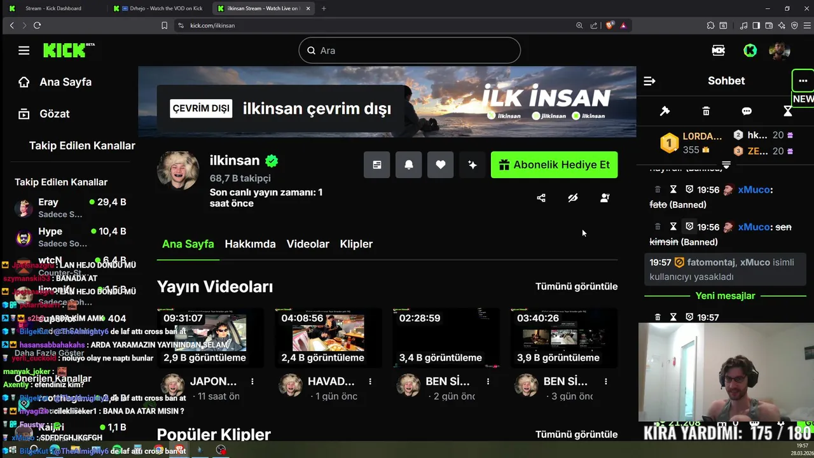Screen dimensions: 814x458
Task: Click Tümünü görüntüle for Popüler Klipler
Action: pos(576,434)
